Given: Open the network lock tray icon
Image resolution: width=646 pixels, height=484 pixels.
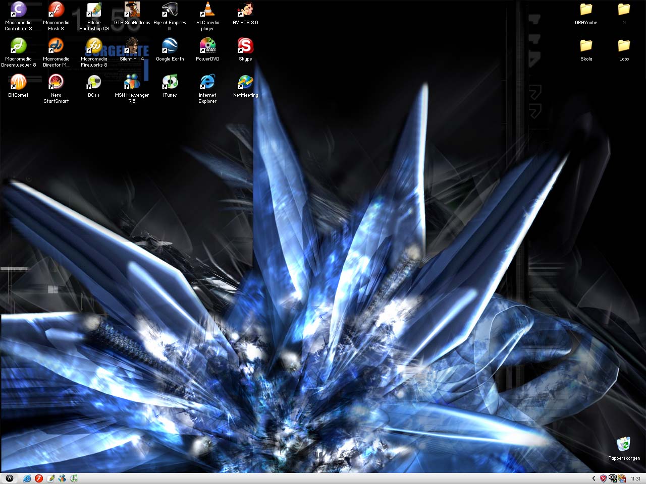Looking at the screenshot, I should (x=612, y=478).
